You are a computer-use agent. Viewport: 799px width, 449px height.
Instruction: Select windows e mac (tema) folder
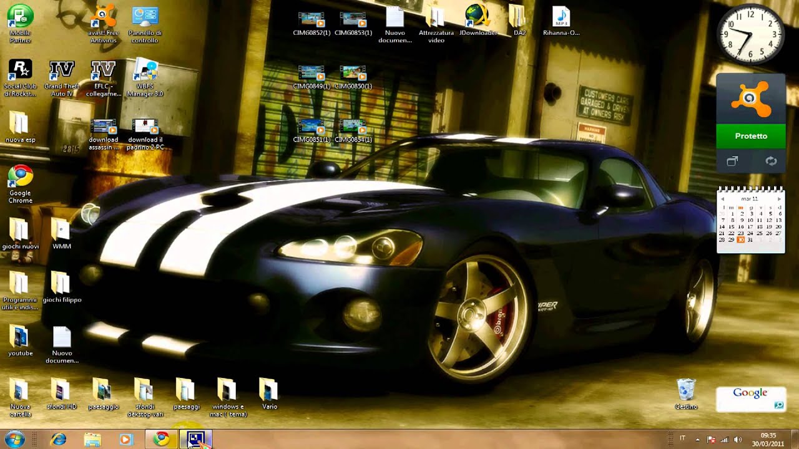tap(228, 398)
